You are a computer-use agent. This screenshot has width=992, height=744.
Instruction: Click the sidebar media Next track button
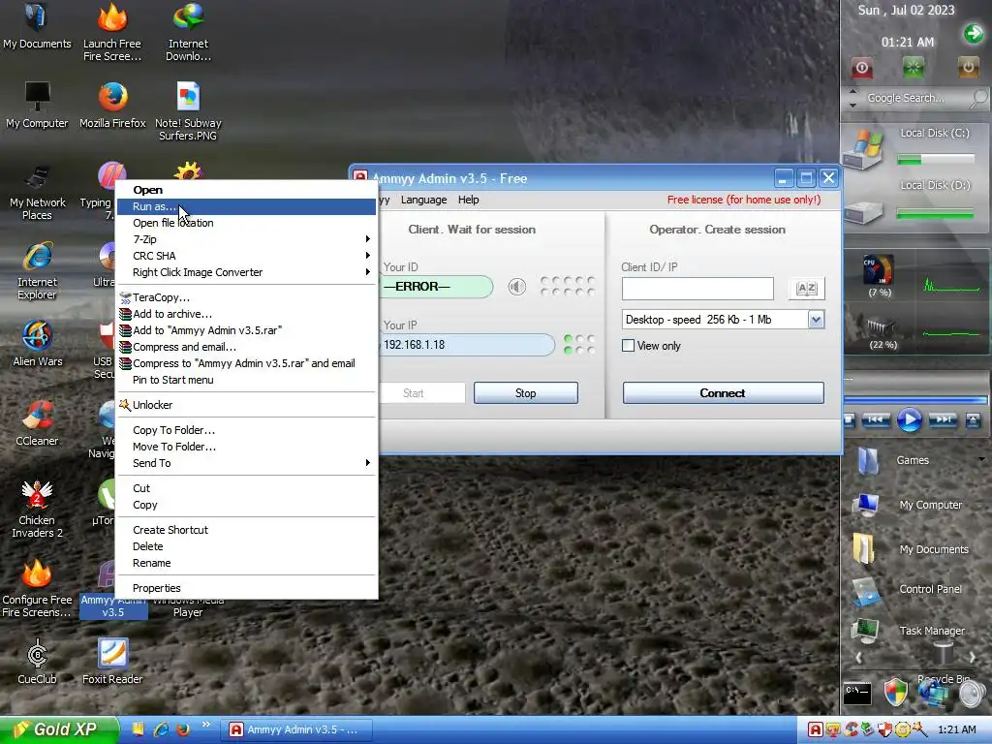943,419
